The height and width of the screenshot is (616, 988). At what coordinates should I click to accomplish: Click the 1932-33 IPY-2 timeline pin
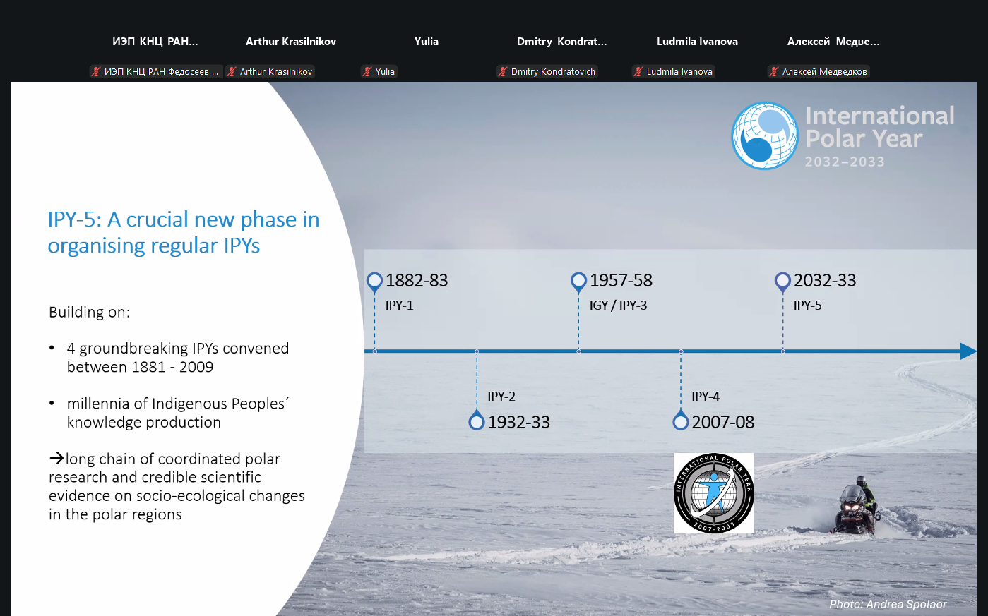pyautogui.click(x=477, y=422)
